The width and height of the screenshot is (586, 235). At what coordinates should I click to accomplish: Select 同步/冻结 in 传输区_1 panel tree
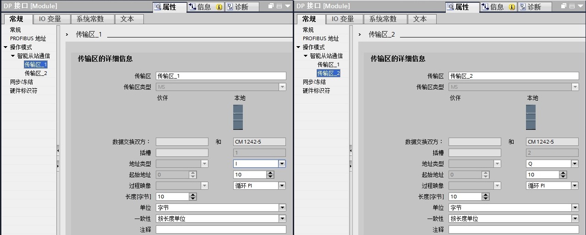(22, 82)
